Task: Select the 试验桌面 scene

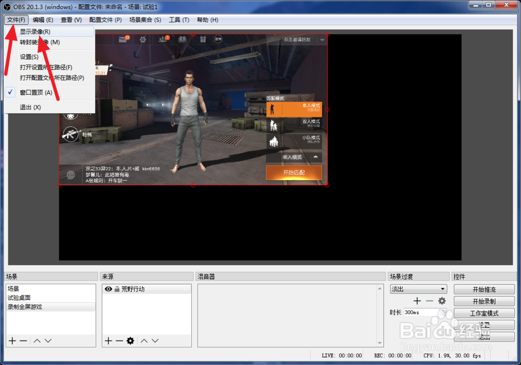Action: click(51, 298)
